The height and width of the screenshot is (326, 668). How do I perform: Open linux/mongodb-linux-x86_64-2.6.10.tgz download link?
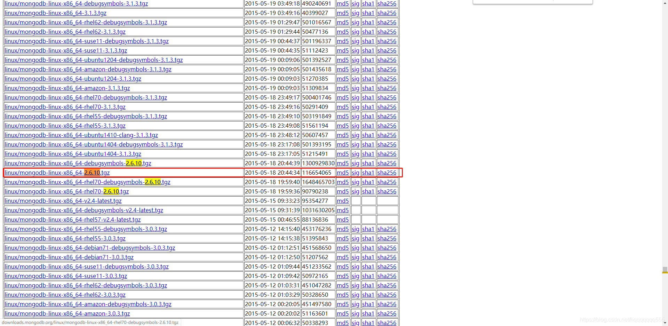click(x=57, y=173)
